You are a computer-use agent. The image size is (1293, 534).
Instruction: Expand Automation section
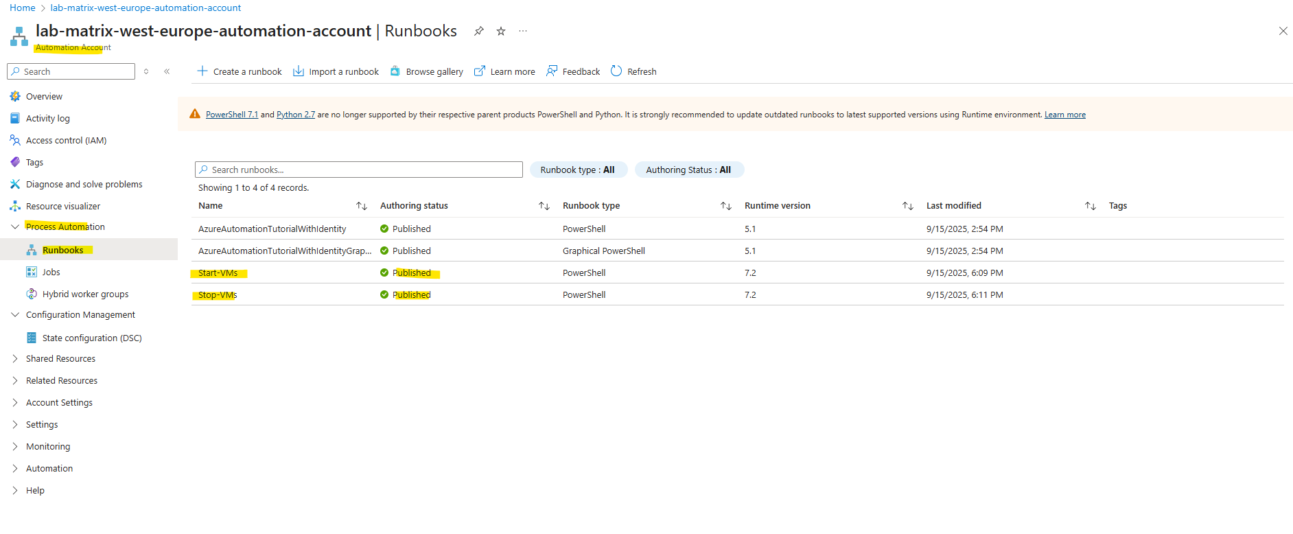click(15, 469)
